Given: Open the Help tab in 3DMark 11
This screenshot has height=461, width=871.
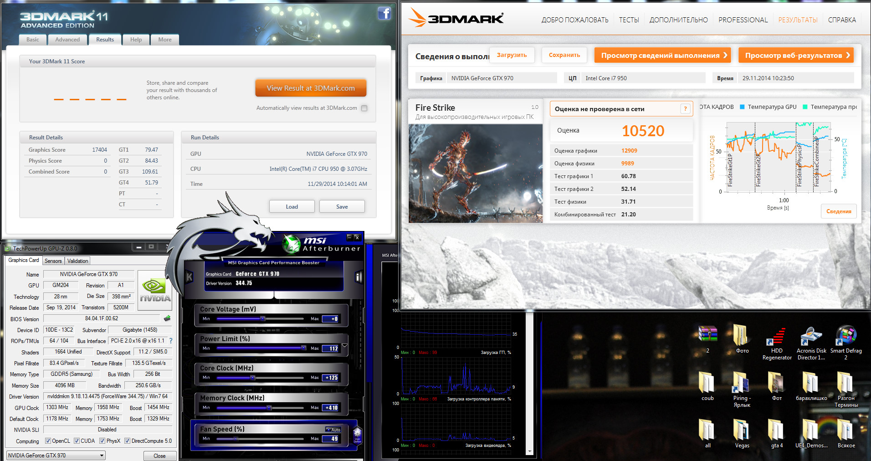Looking at the screenshot, I should [x=136, y=40].
